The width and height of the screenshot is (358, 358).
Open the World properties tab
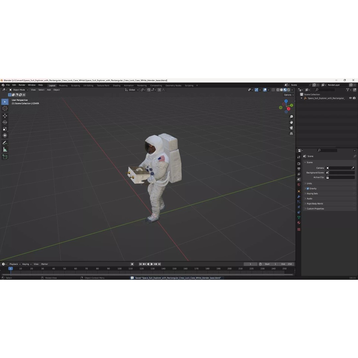tap(299, 185)
